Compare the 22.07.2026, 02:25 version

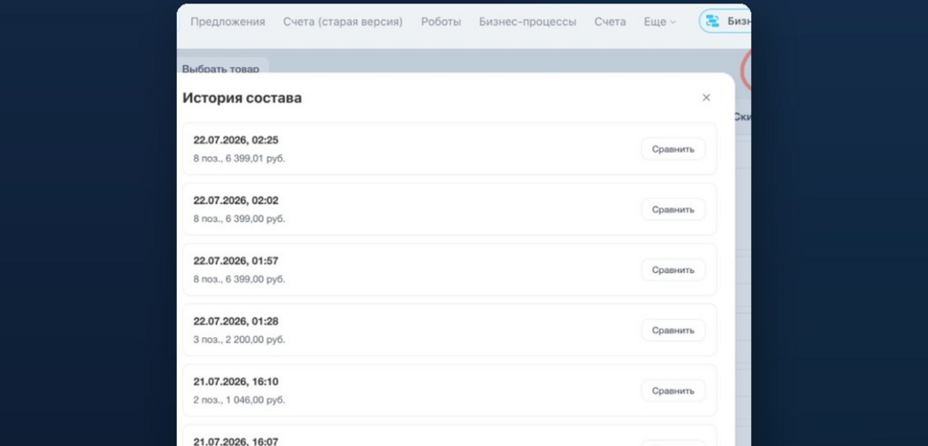[x=673, y=149]
